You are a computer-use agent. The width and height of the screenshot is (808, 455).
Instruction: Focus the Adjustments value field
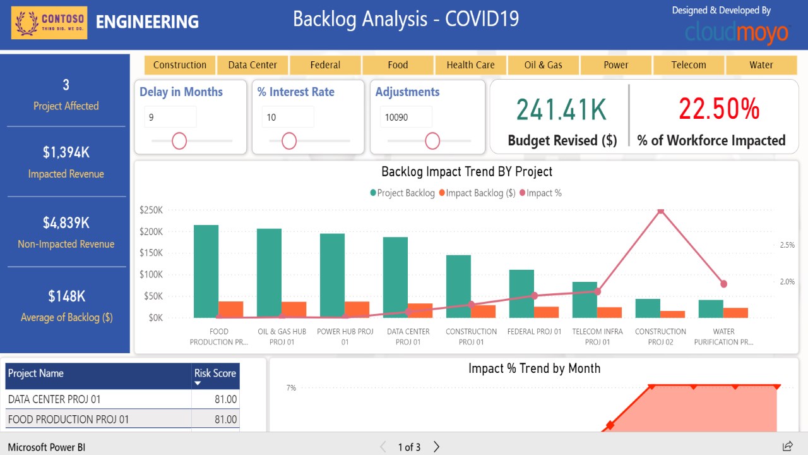point(406,117)
